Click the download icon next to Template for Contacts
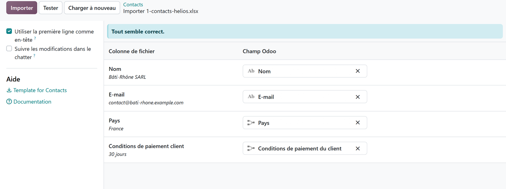Image resolution: width=506 pixels, height=189 pixels. [x=9, y=90]
